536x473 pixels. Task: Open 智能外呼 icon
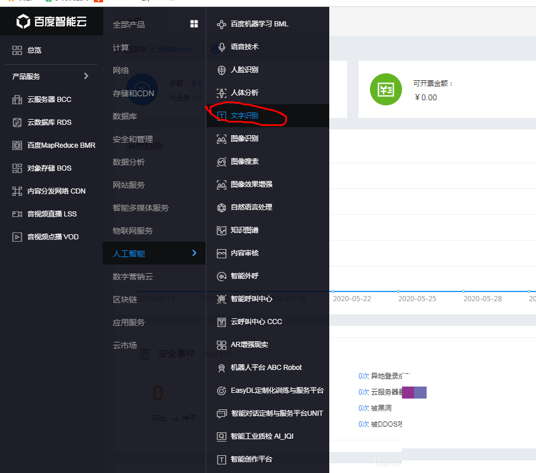[222, 276]
